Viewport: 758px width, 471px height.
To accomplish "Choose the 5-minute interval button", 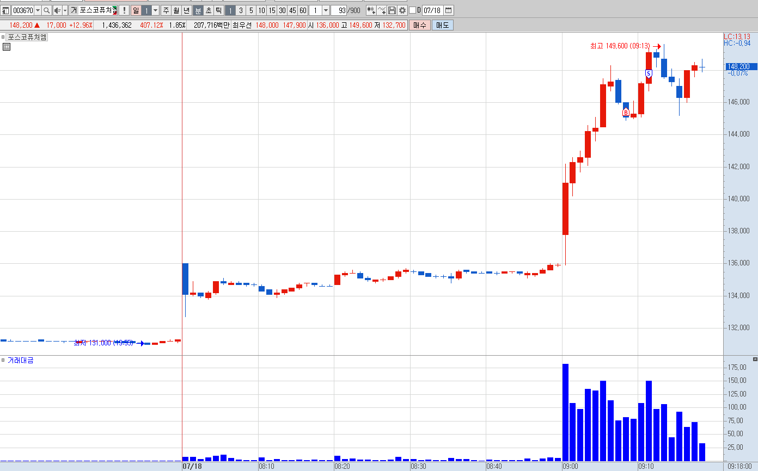I will coord(251,10).
